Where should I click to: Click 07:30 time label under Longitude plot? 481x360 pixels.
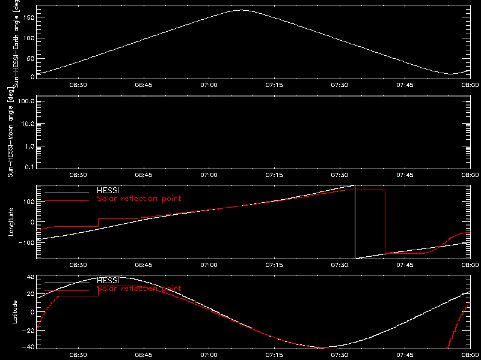click(340, 265)
